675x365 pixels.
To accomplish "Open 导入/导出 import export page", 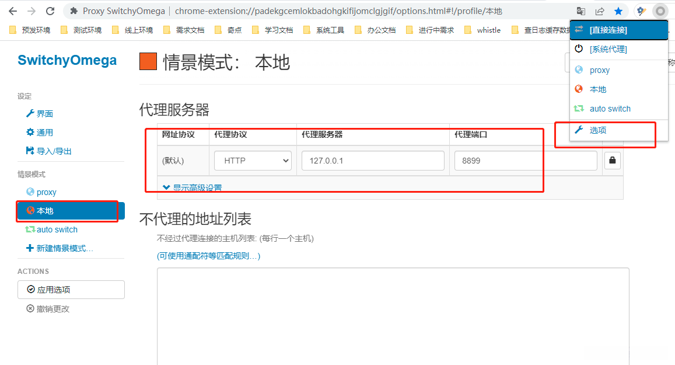I will [48, 151].
